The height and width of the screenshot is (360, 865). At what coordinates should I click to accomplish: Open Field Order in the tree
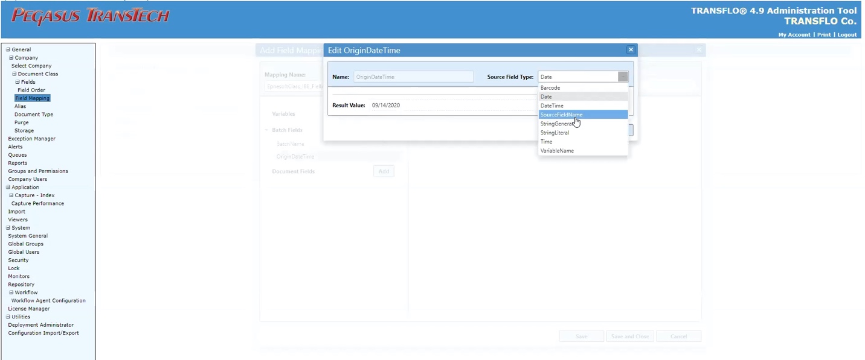(31, 90)
